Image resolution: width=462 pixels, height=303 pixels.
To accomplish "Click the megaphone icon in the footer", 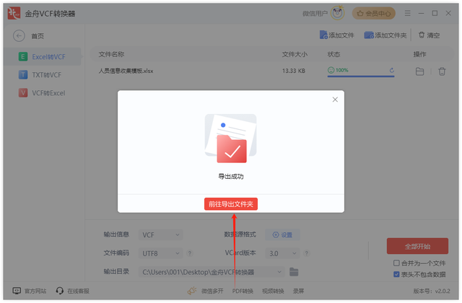I will point(192,291).
